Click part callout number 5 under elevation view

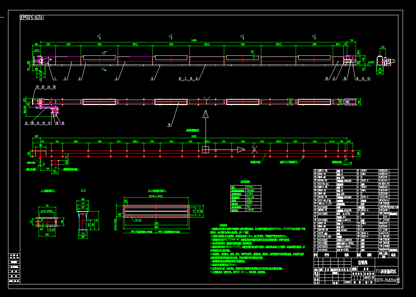[x=152, y=78]
